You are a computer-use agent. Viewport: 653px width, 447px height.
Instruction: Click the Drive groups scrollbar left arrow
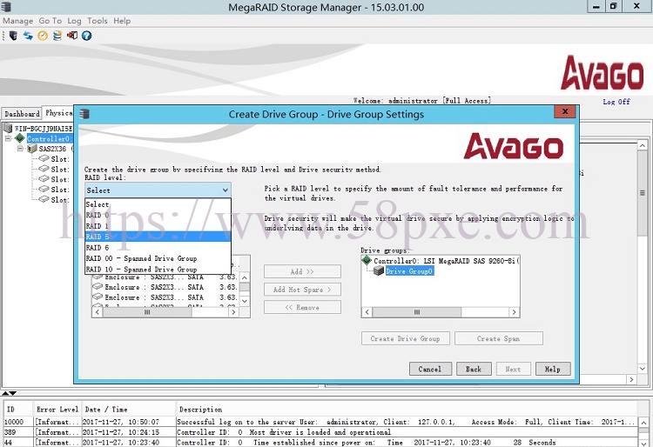point(367,312)
